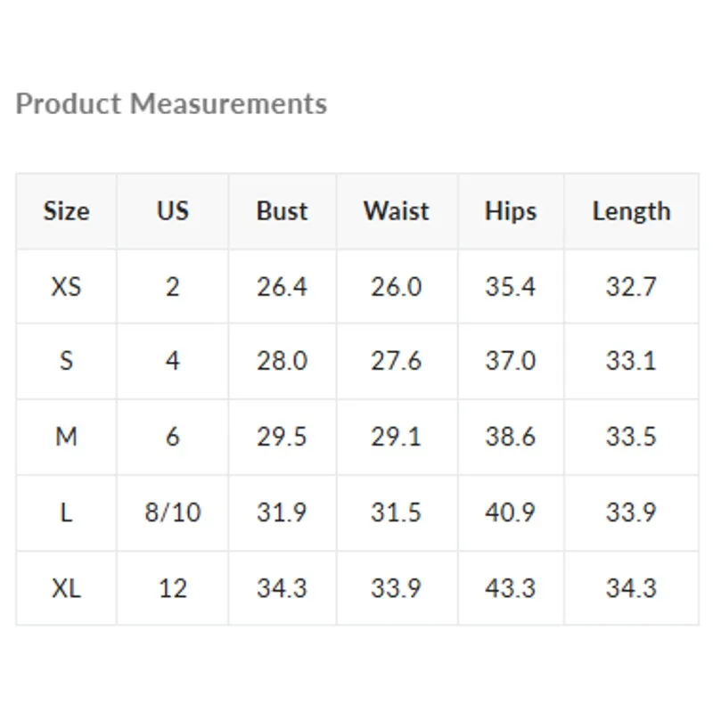Click the S size row label
The height and width of the screenshot is (713, 713).
[66, 361]
